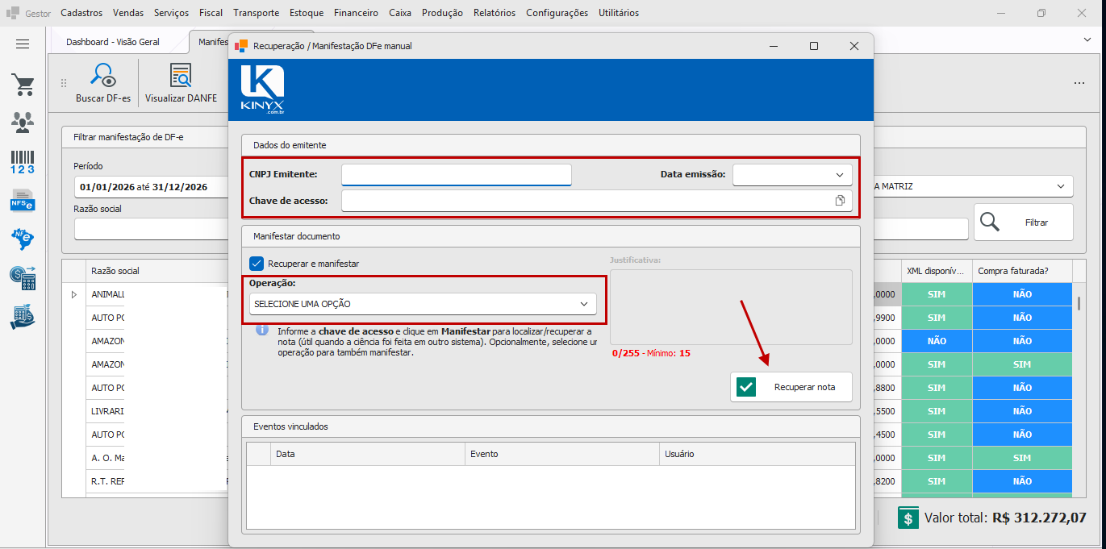The width and height of the screenshot is (1106, 549).
Task: Open the Financeiro menu
Action: pos(356,13)
